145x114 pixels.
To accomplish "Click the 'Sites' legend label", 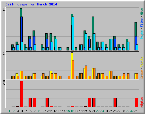I will 142,75.
